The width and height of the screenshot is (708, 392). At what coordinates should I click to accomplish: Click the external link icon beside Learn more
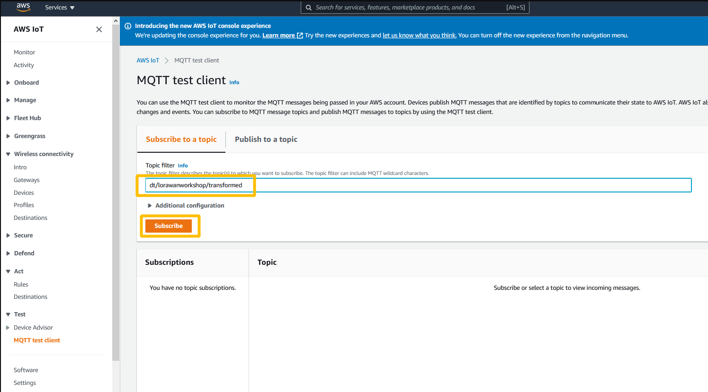(x=300, y=35)
